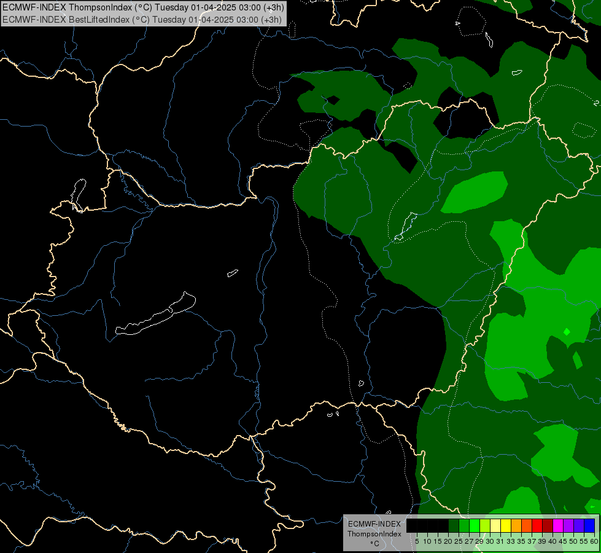Click the legend's °C unit label
Viewport: 601px width, 553px height.
[374, 544]
